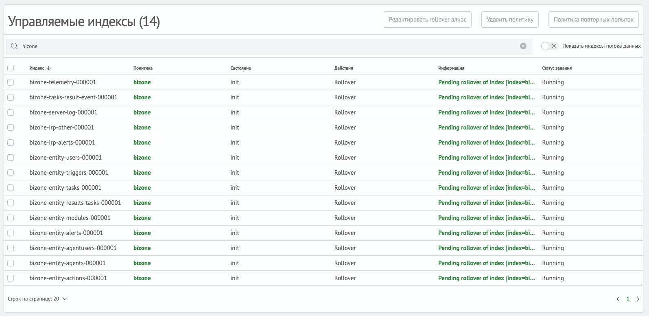Image resolution: width=649 pixels, height=316 pixels.
Task: Click init state of bizone-server-log-000001
Action: pos(235,112)
